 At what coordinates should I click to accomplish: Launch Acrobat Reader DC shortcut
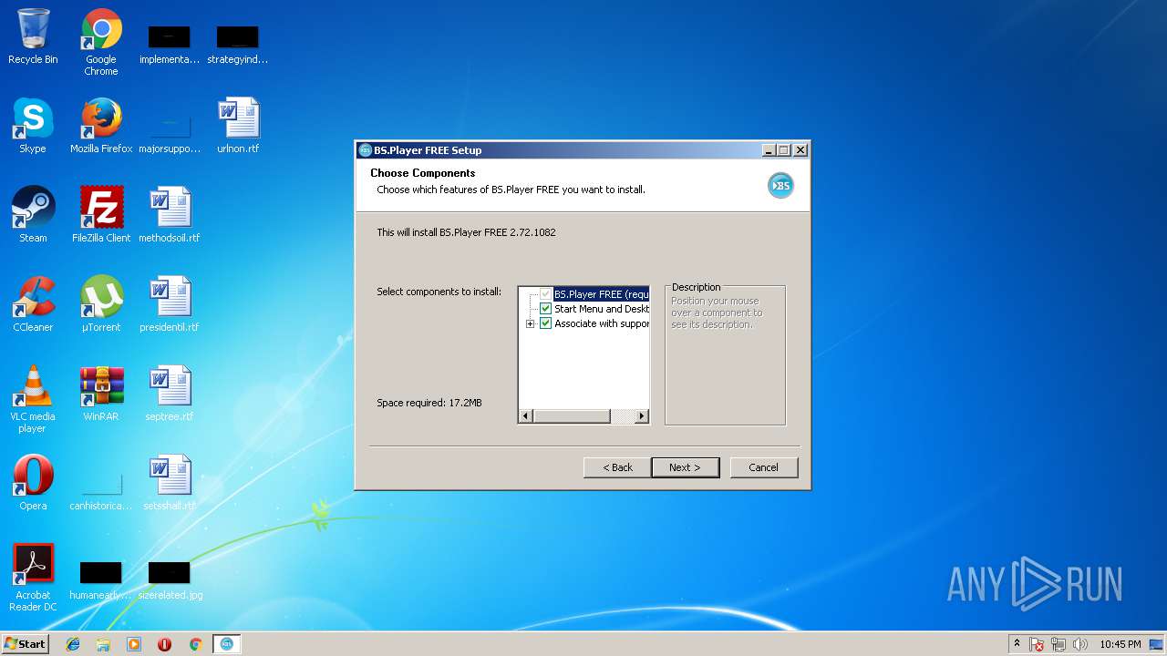click(x=33, y=578)
